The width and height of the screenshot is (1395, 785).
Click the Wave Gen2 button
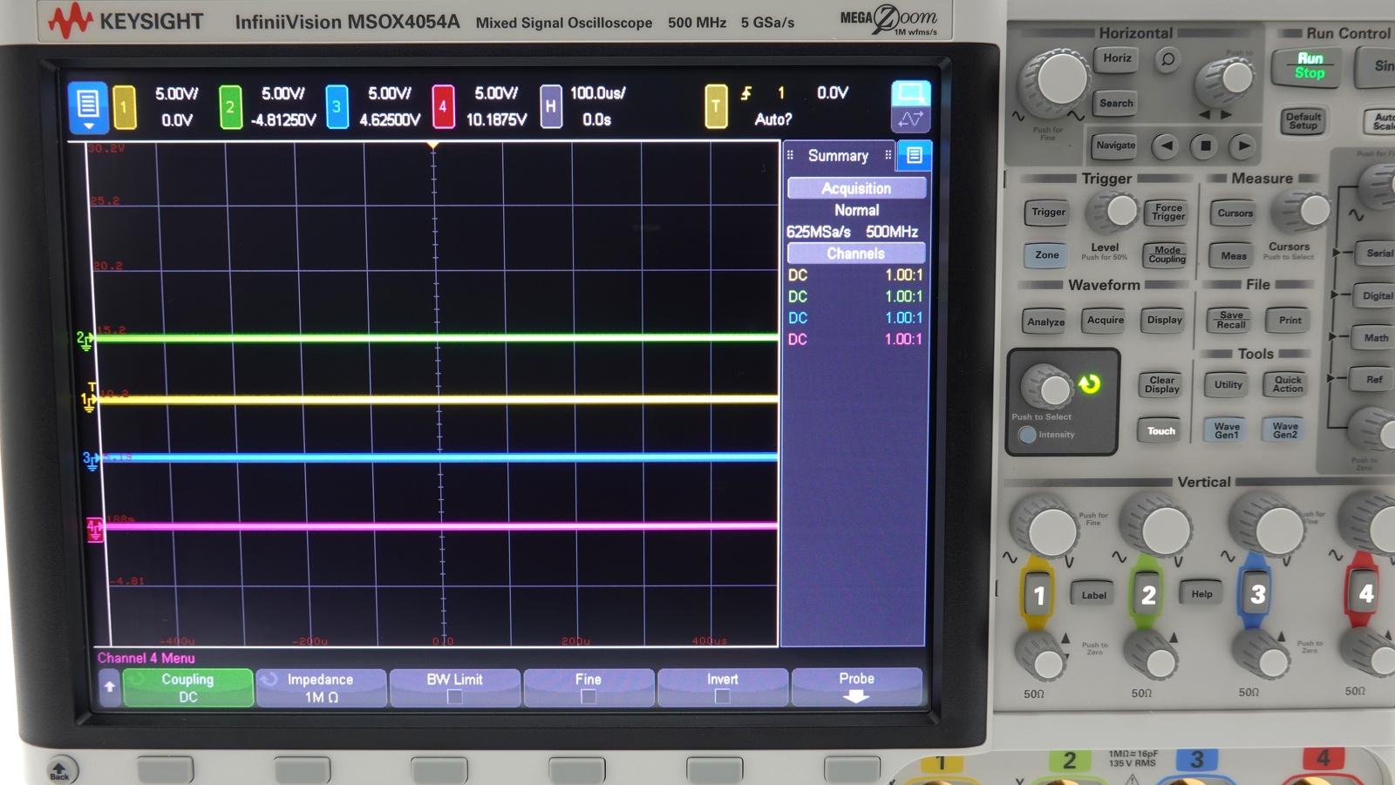coord(1285,430)
